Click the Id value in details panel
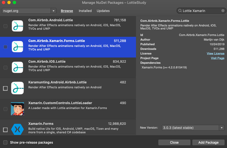The width and height of the screenshot is (227, 148). [x=202, y=35]
